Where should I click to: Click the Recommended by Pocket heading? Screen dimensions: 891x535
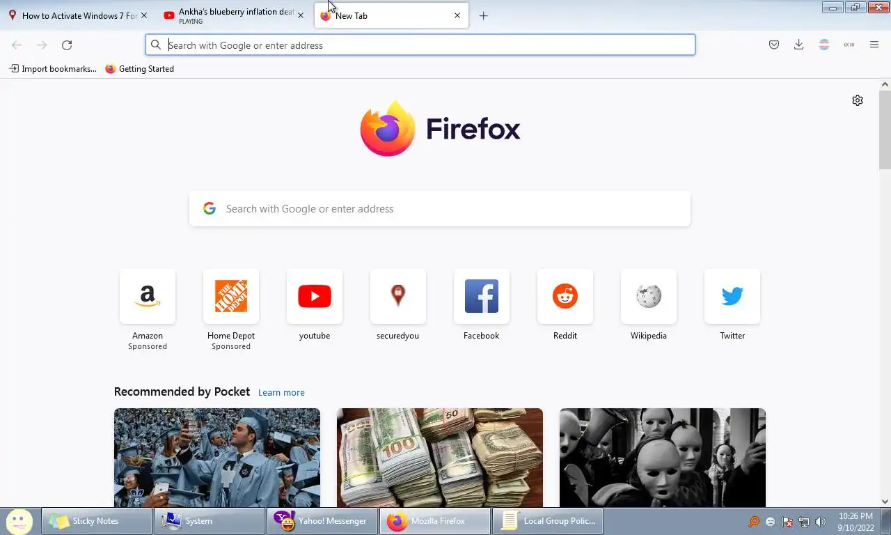(x=182, y=392)
